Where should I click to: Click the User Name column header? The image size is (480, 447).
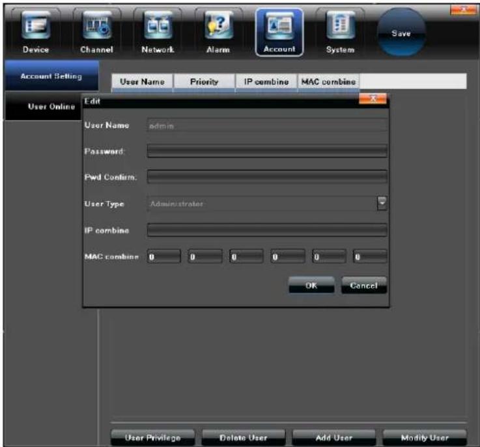(142, 82)
